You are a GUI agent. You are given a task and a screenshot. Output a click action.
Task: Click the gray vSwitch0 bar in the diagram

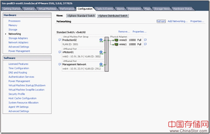(x=107, y=54)
